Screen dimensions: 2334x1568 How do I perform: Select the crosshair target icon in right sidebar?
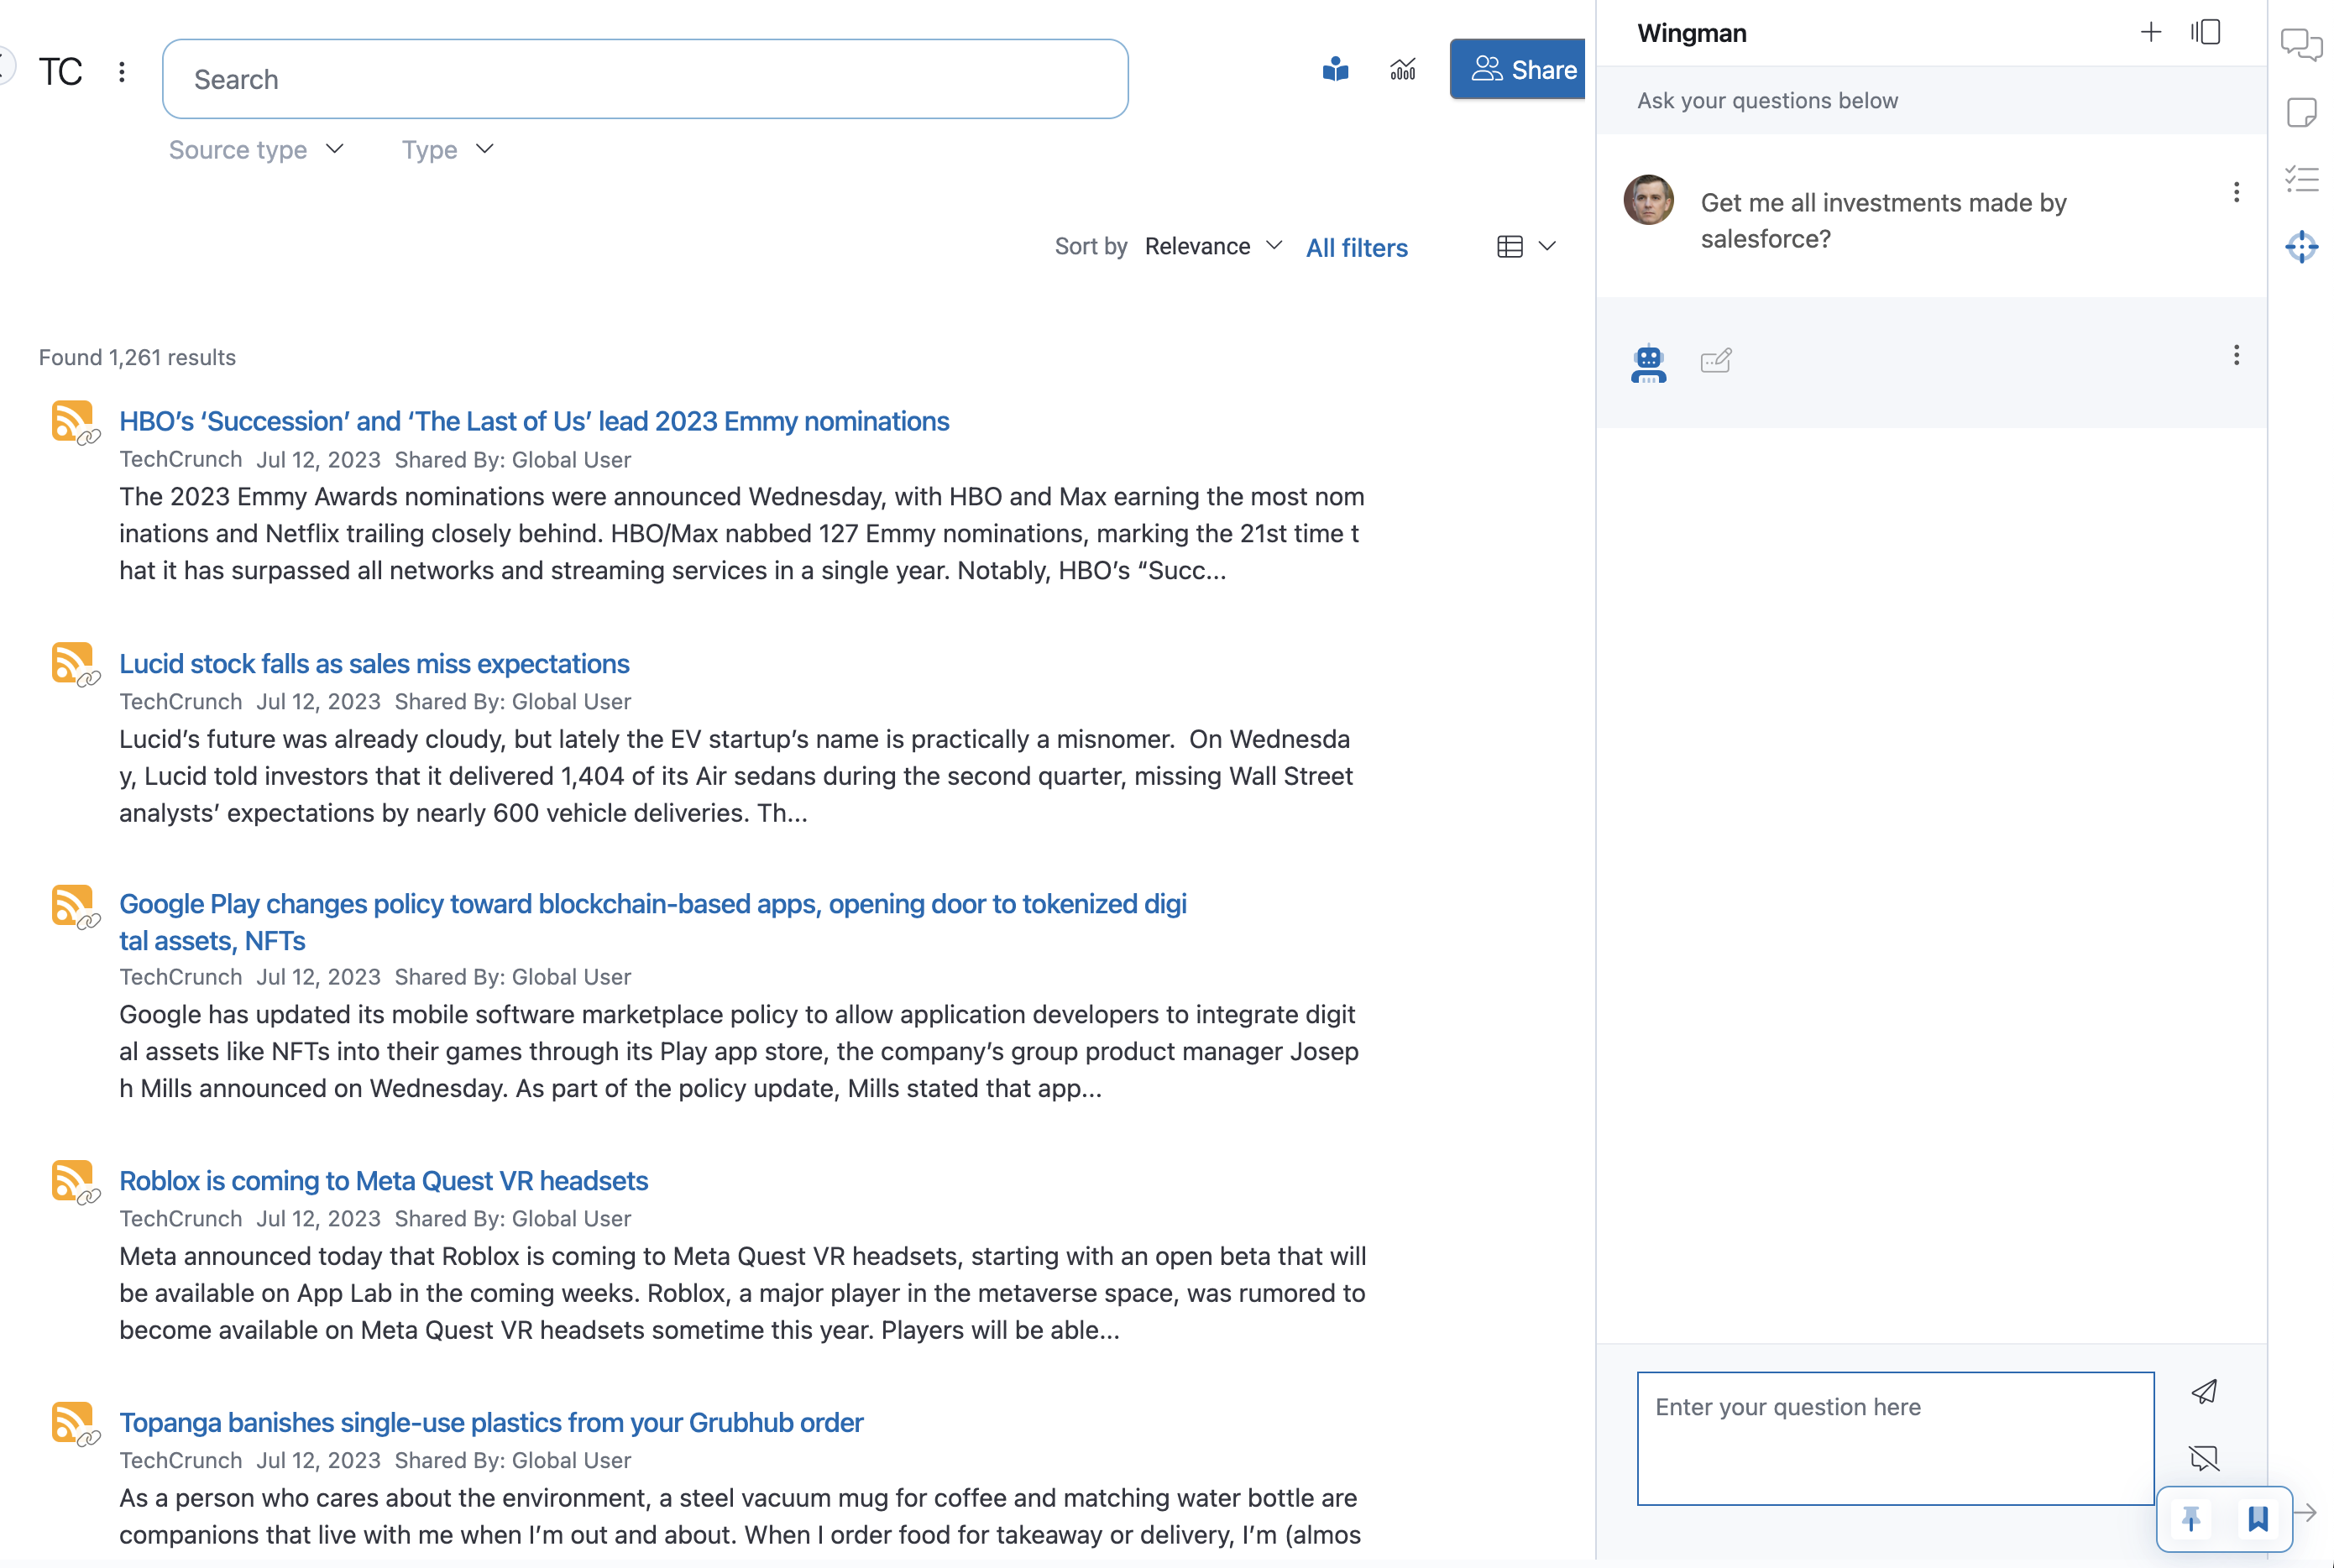tap(2301, 246)
